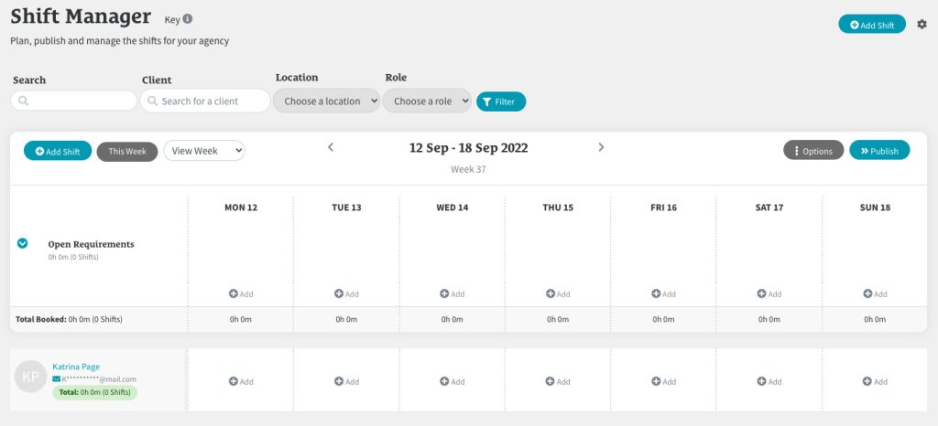
Task: Open the settings gear icon
Action: (x=922, y=25)
